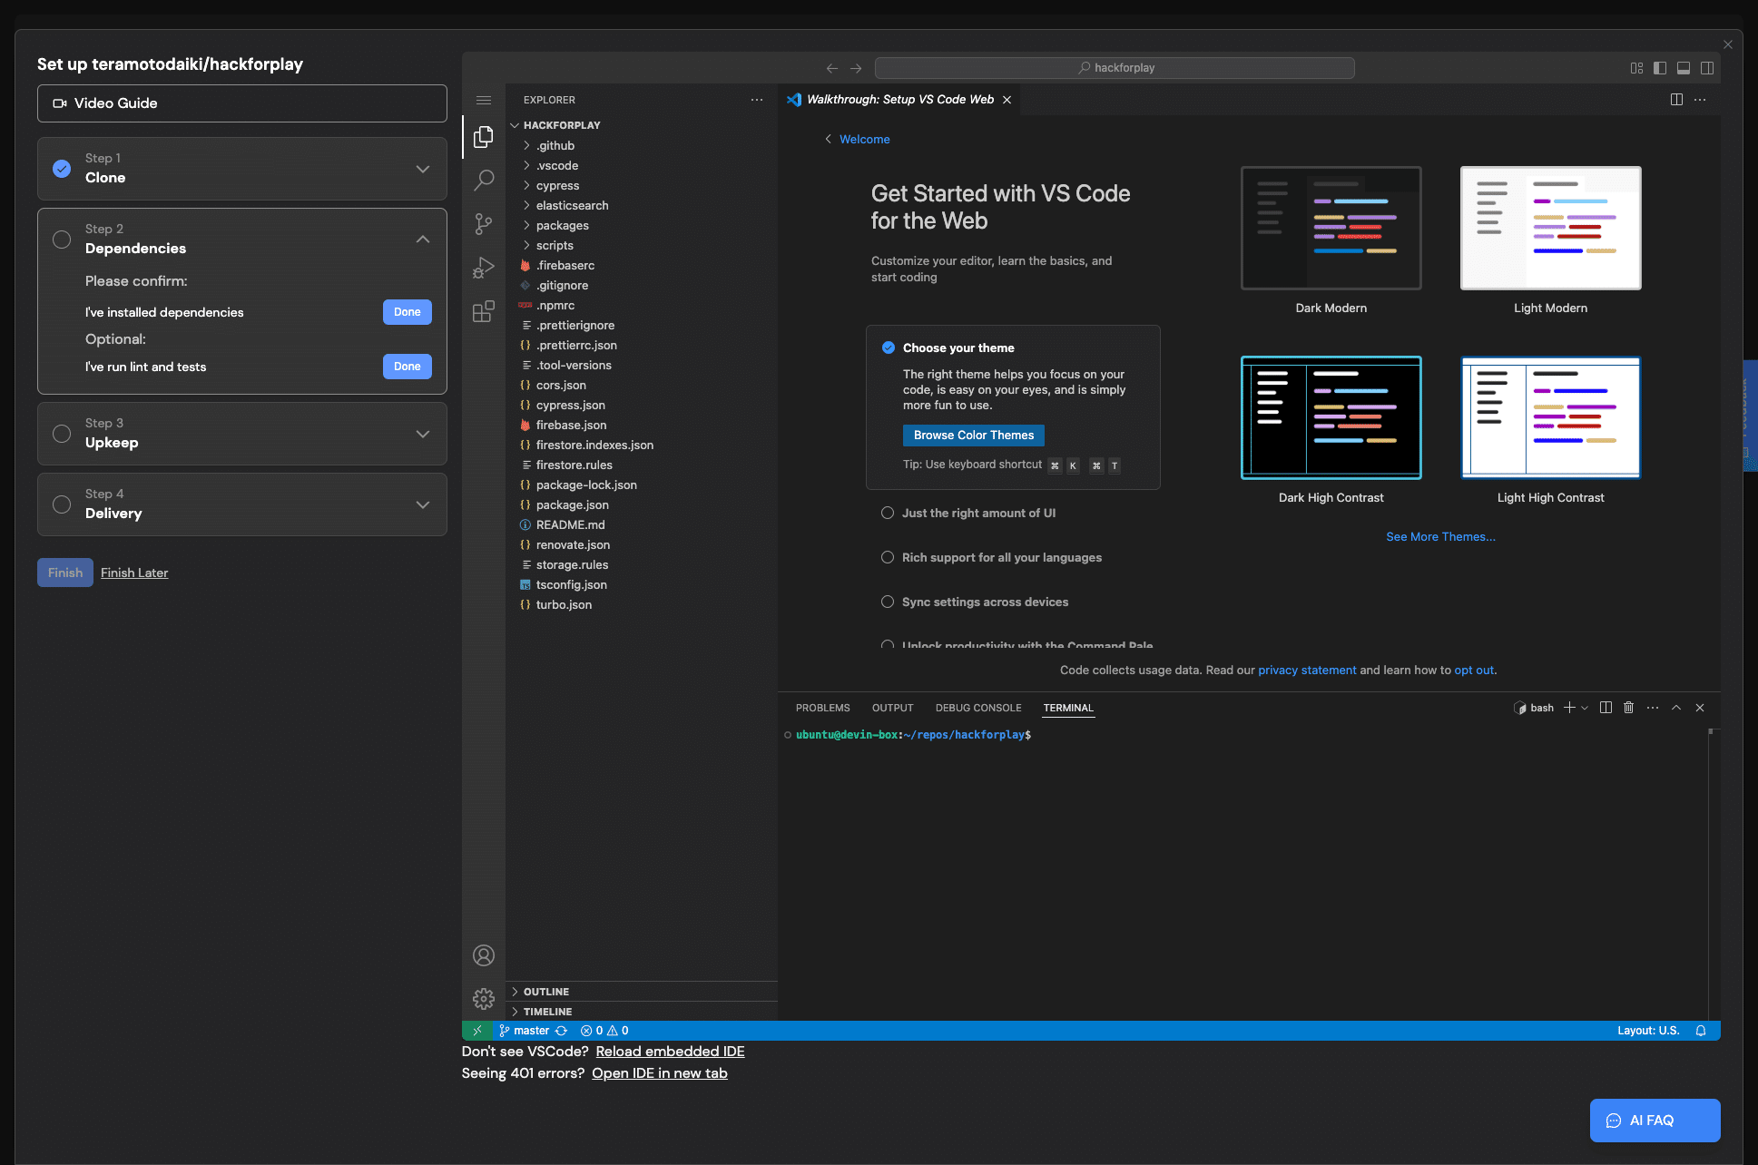Viewport: 1758px width, 1165px height.
Task: Go back with the navigation arrow
Action: [832, 68]
